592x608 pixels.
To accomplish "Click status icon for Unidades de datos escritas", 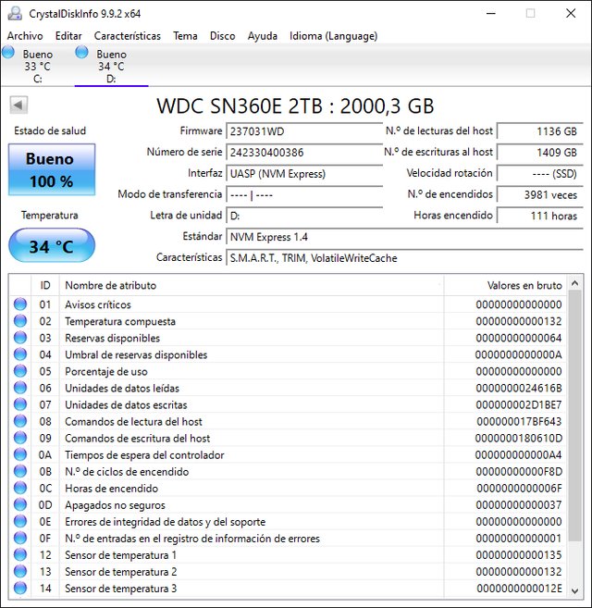I will (20, 404).
